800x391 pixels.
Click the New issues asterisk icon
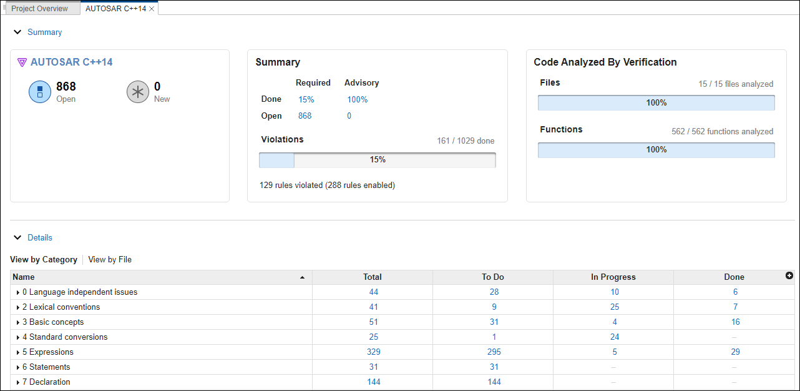click(138, 92)
